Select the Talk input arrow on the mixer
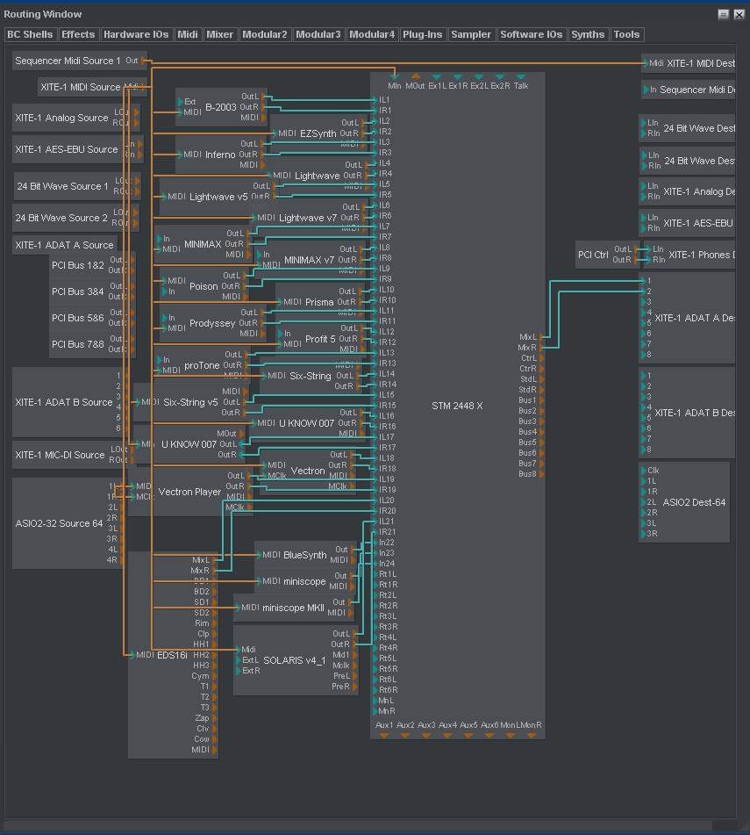Image resolution: width=750 pixels, height=835 pixels. pos(521,76)
